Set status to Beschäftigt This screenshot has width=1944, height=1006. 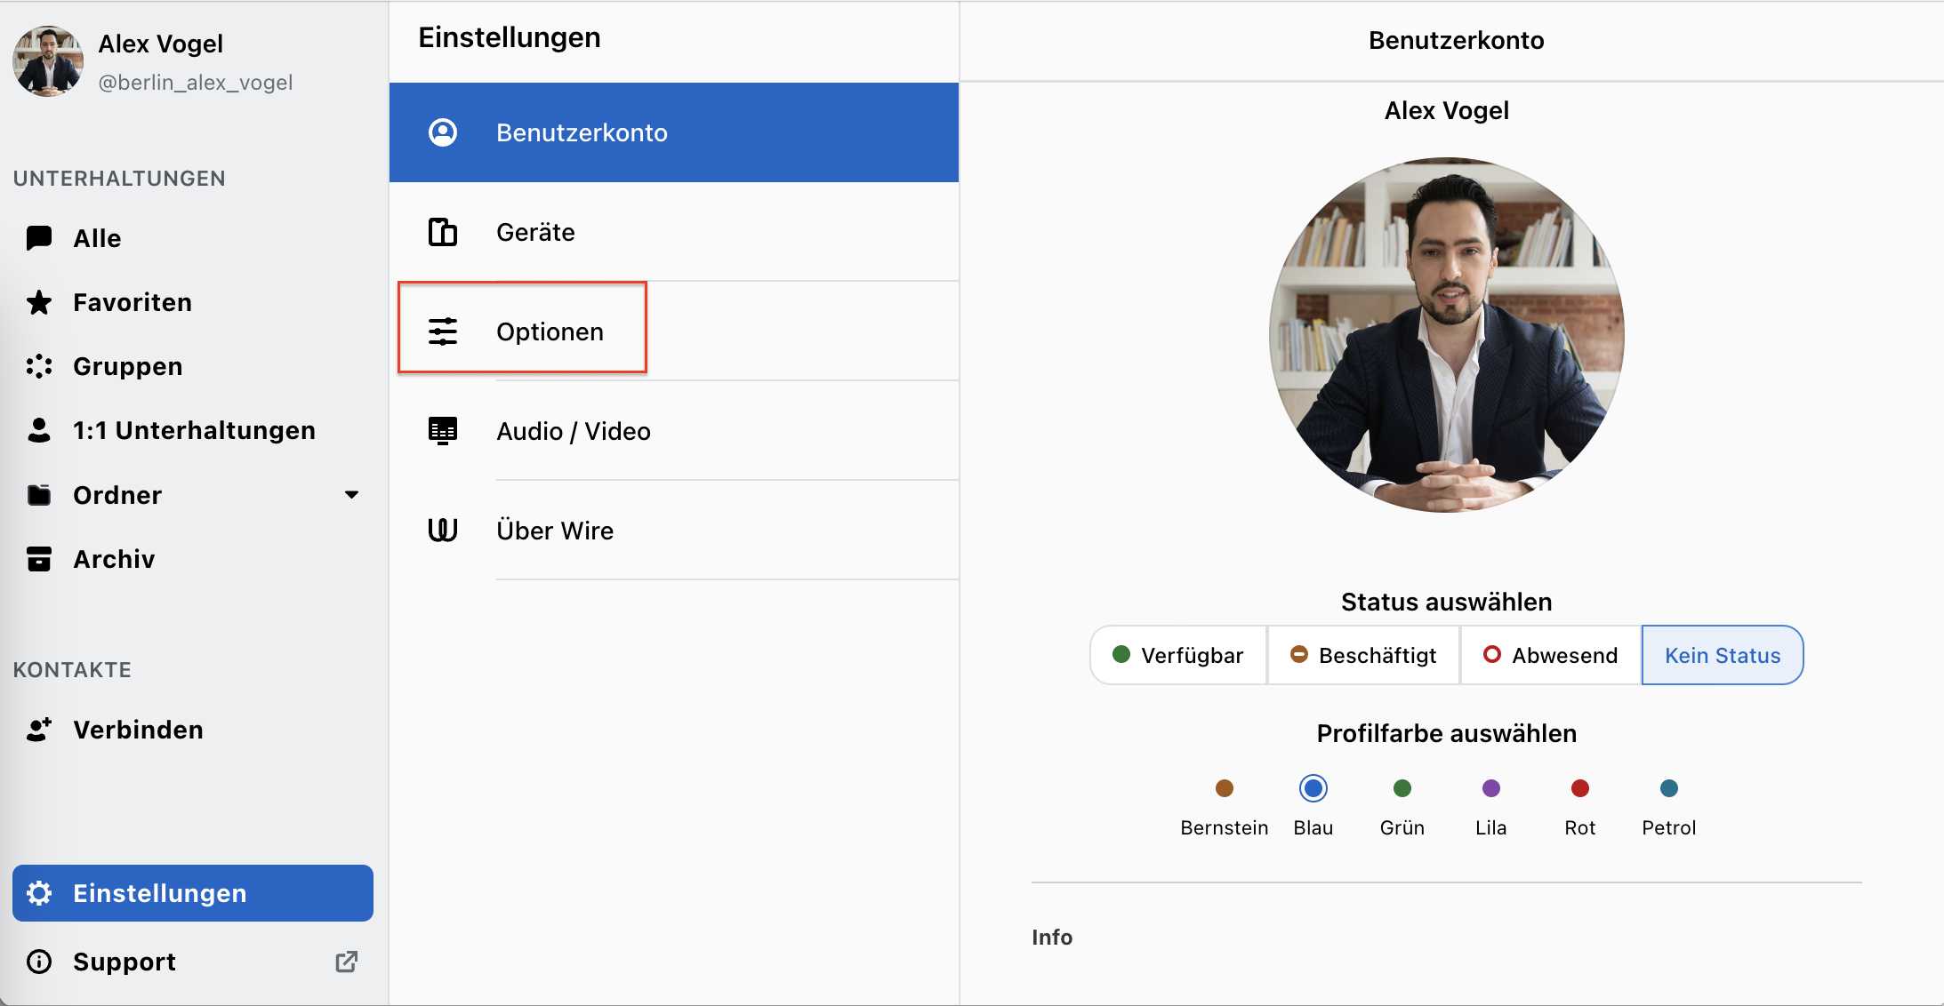[1363, 655]
